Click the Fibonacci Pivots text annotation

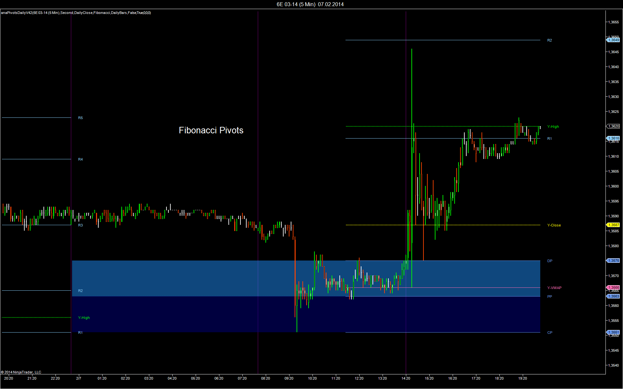pos(211,130)
